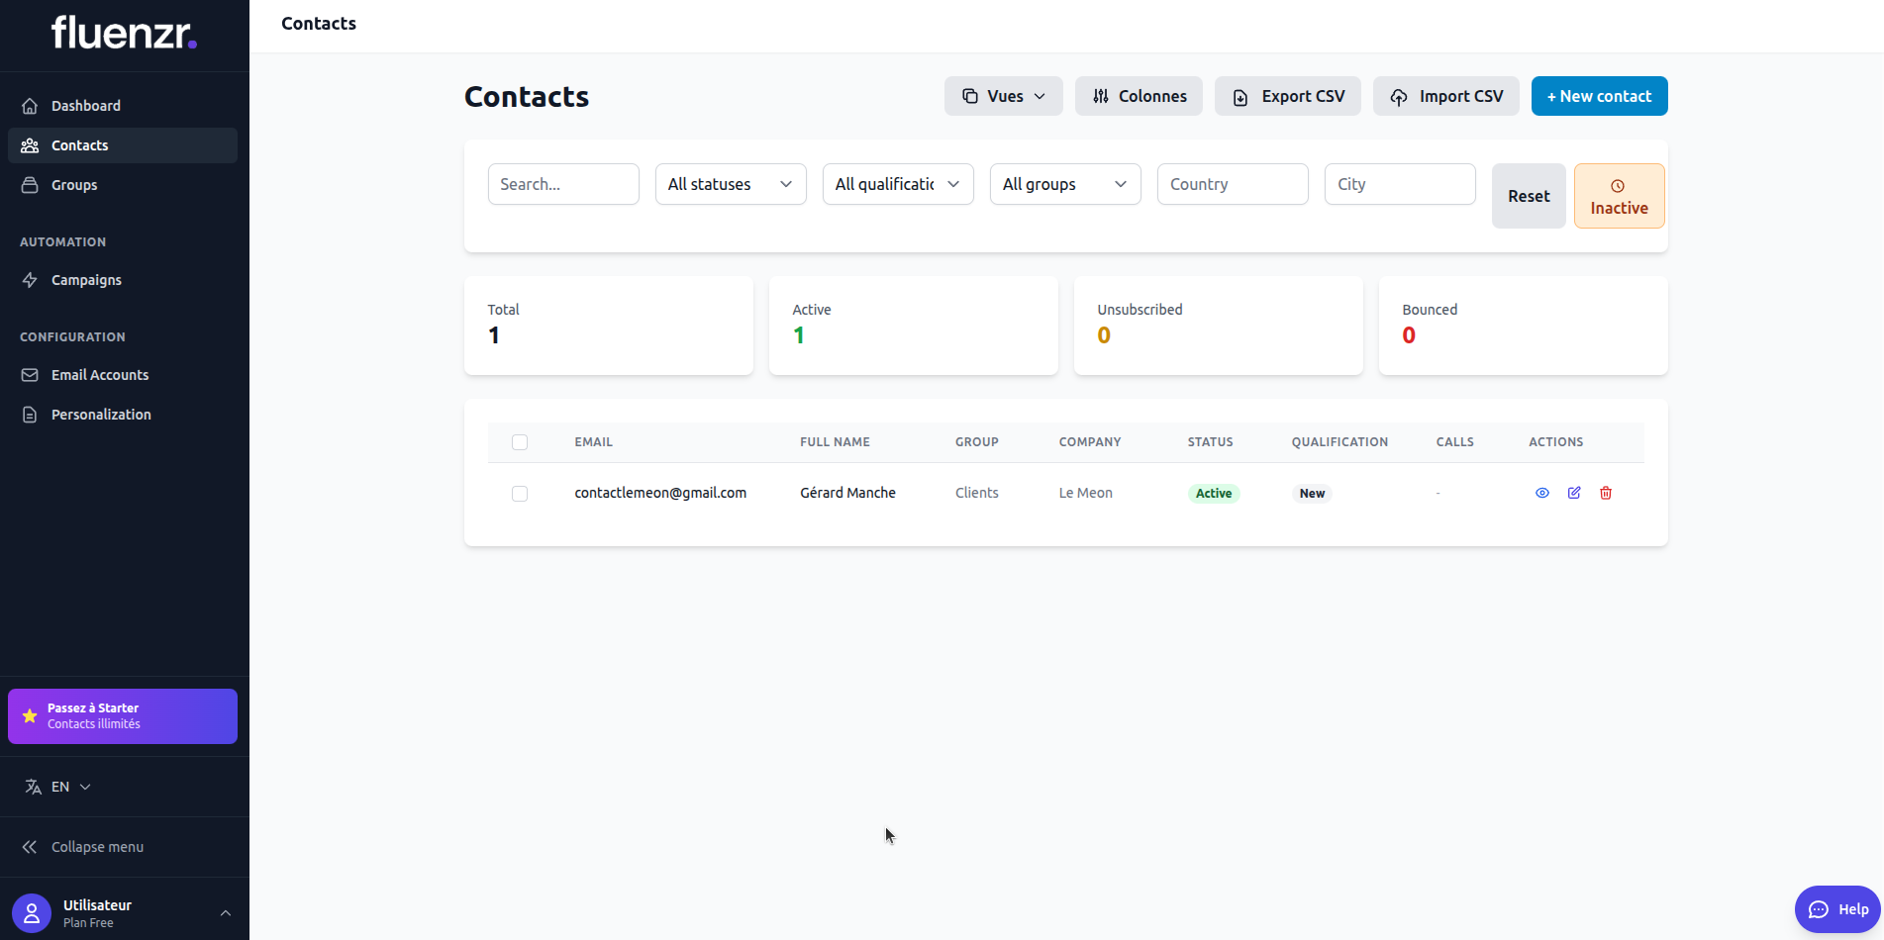
Task: View details of Gérard Manche's contact
Action: (x=1541, y=492)
